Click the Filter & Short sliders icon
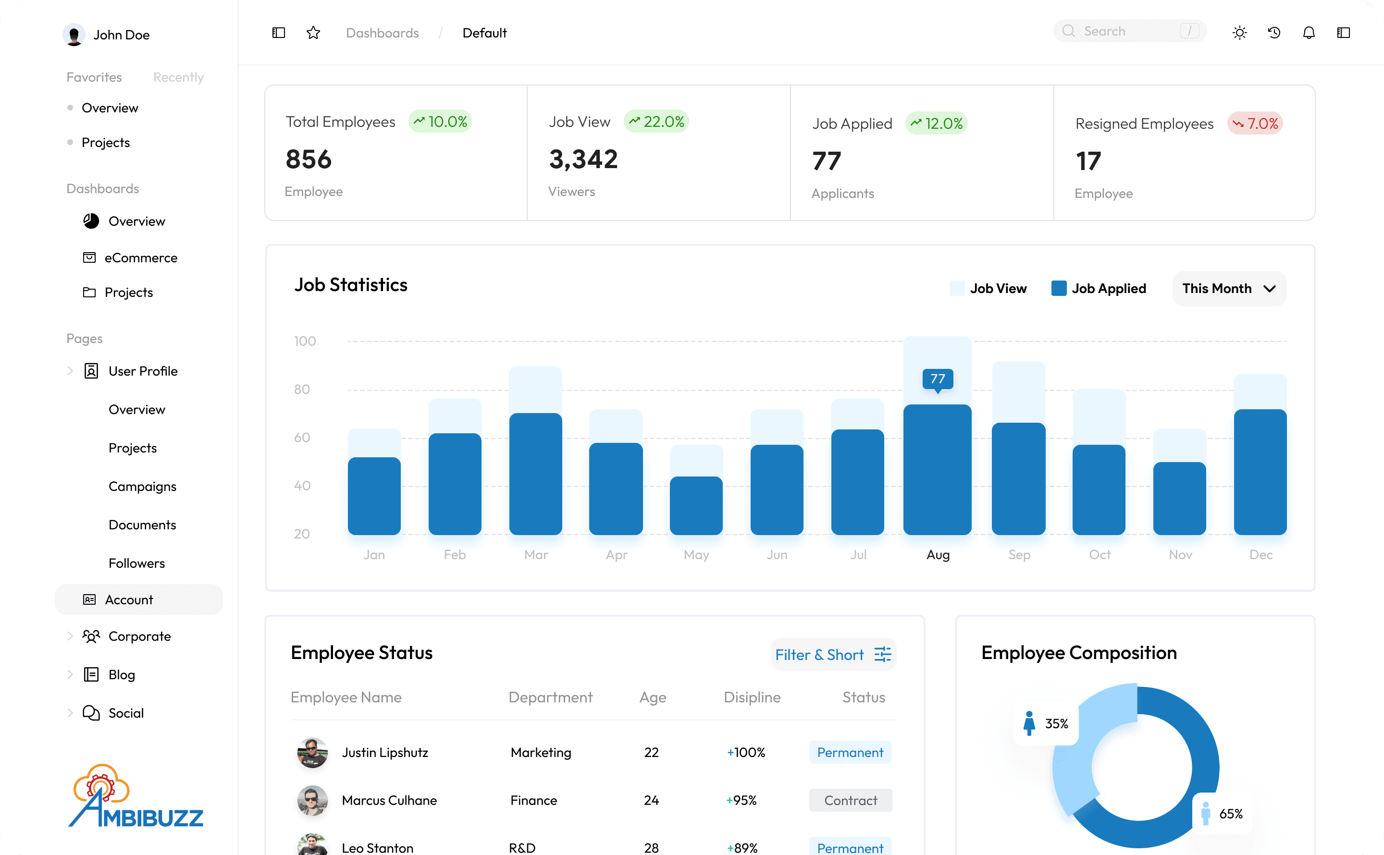The width and height of the screenshot is (1384, 855). 882,654
